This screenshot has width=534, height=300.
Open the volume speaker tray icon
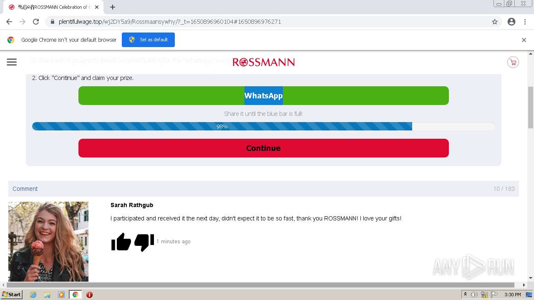[474, 295]
